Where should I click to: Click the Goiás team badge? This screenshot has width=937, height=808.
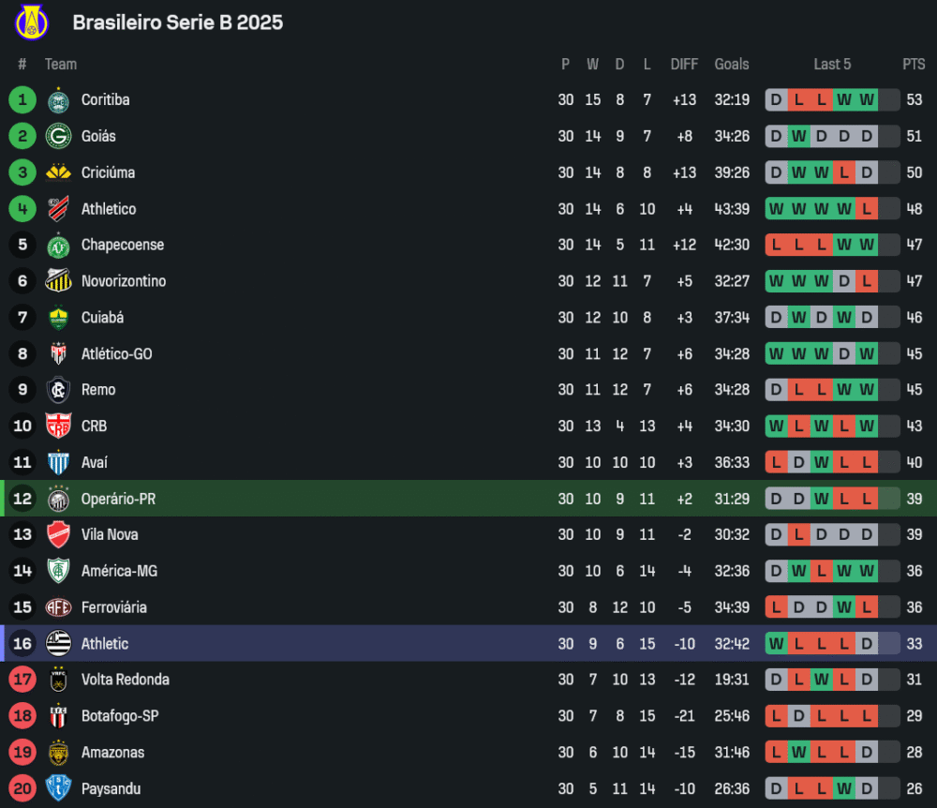(x=58, y=137)
